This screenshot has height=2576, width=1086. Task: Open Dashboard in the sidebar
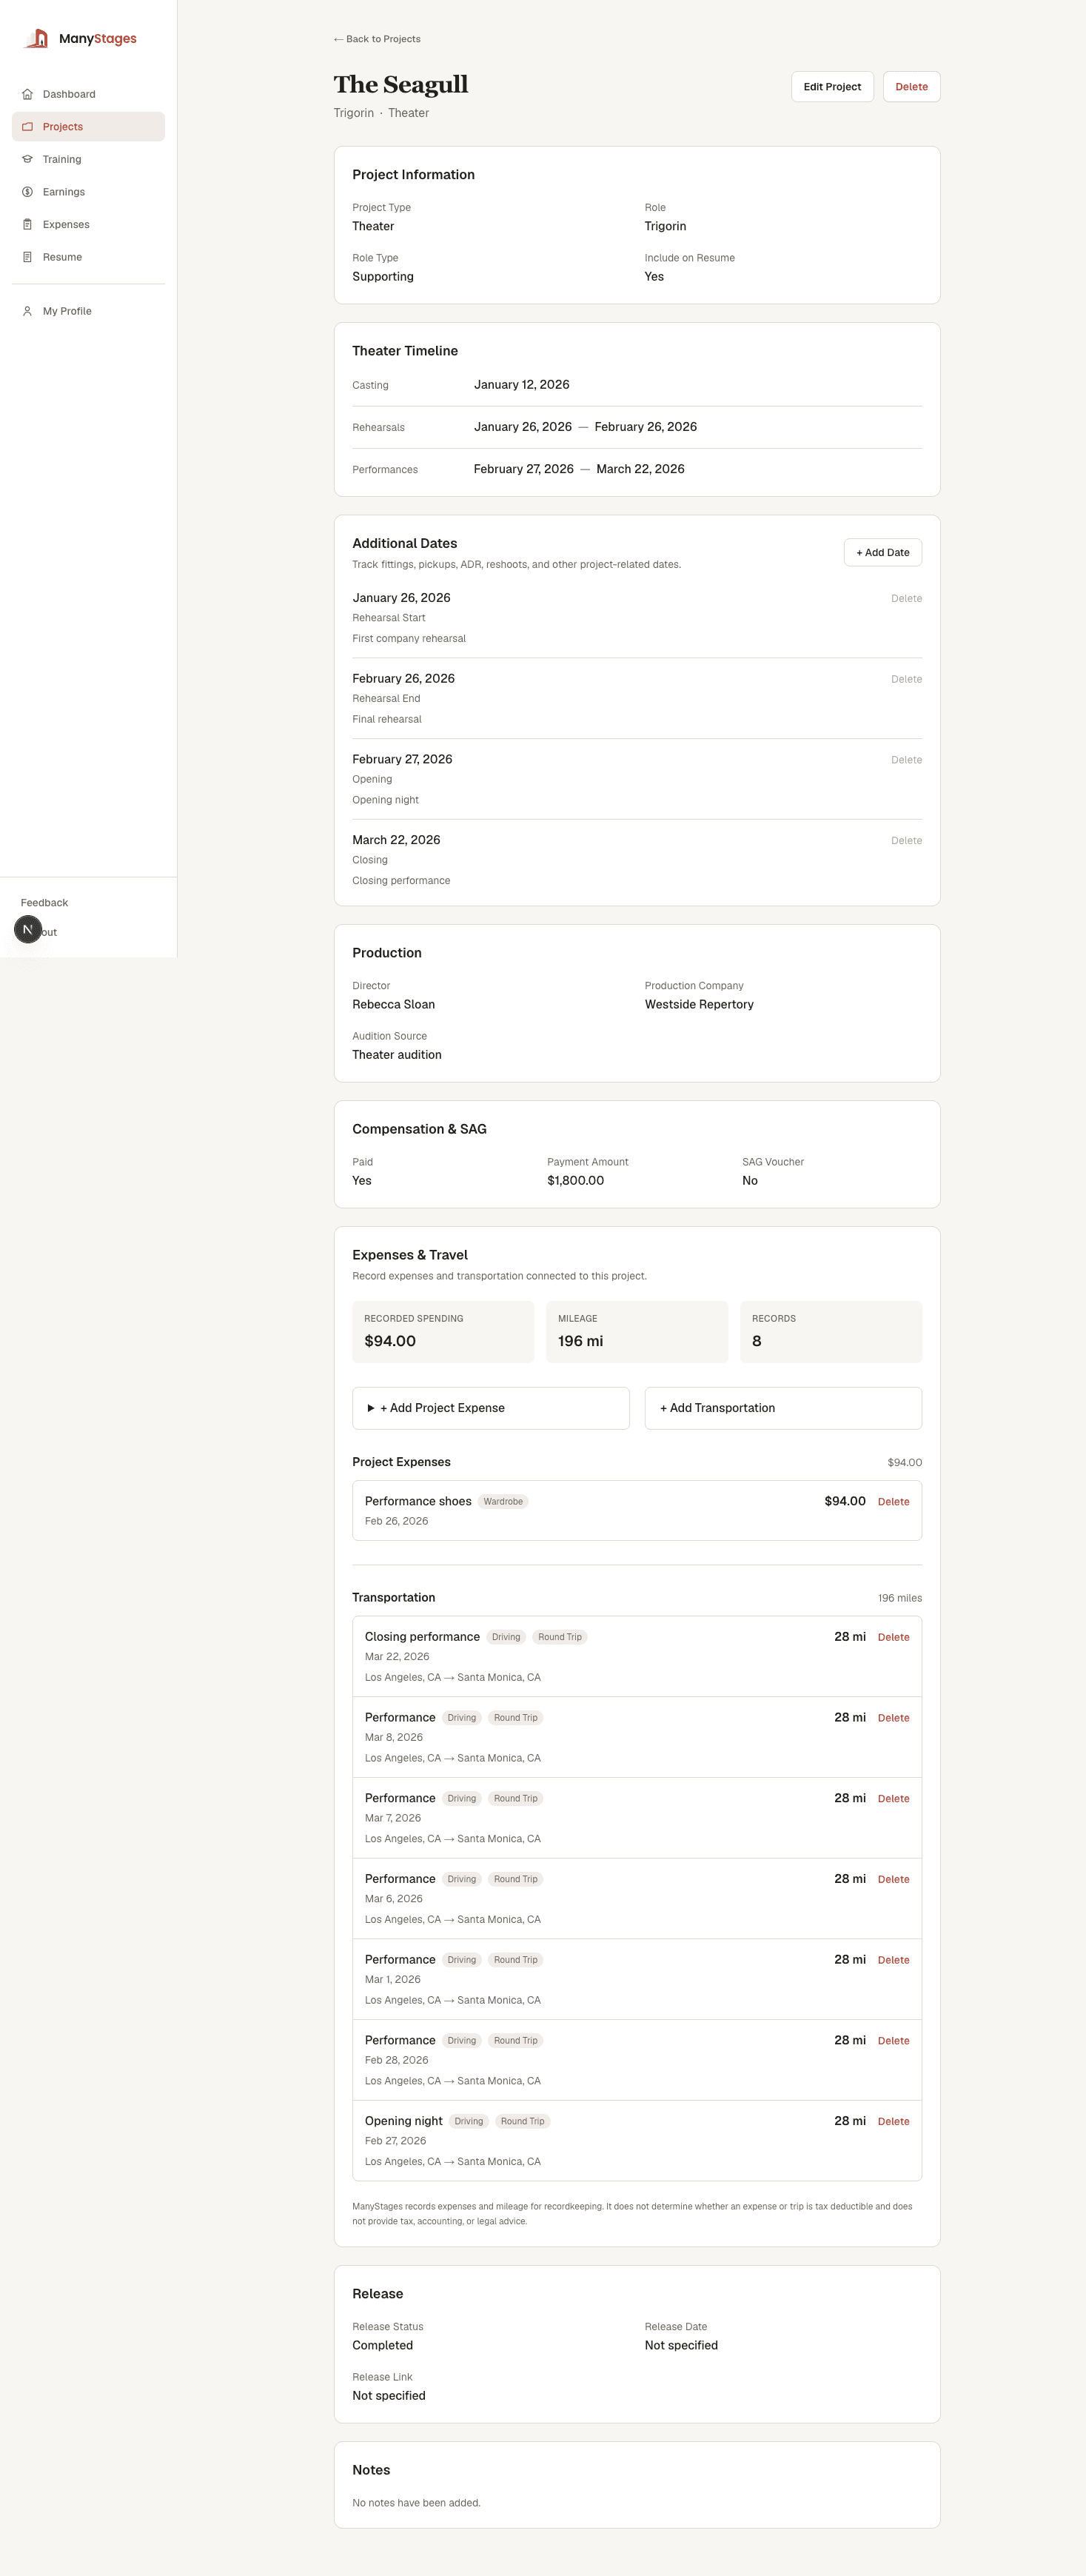[88, 94]
